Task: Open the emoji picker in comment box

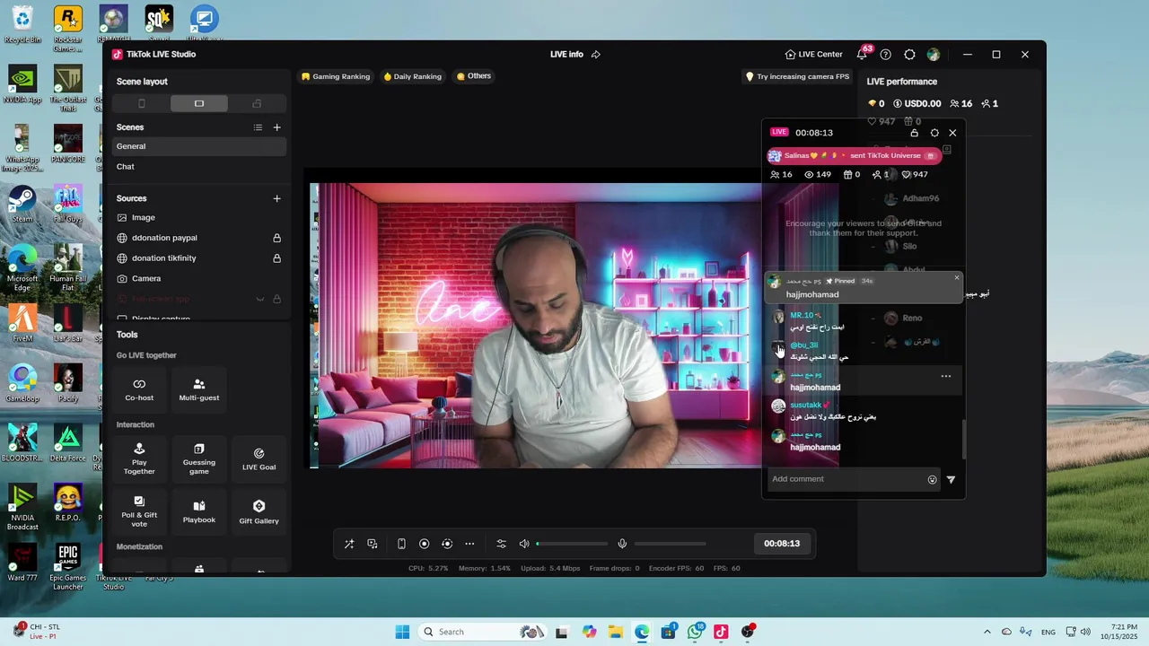Action: (x=932, y=479)
